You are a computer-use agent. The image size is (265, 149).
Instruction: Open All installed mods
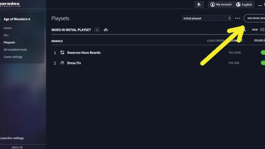pos(15,50)
